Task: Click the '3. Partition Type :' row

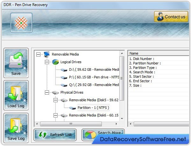Action: pos(159,68)
